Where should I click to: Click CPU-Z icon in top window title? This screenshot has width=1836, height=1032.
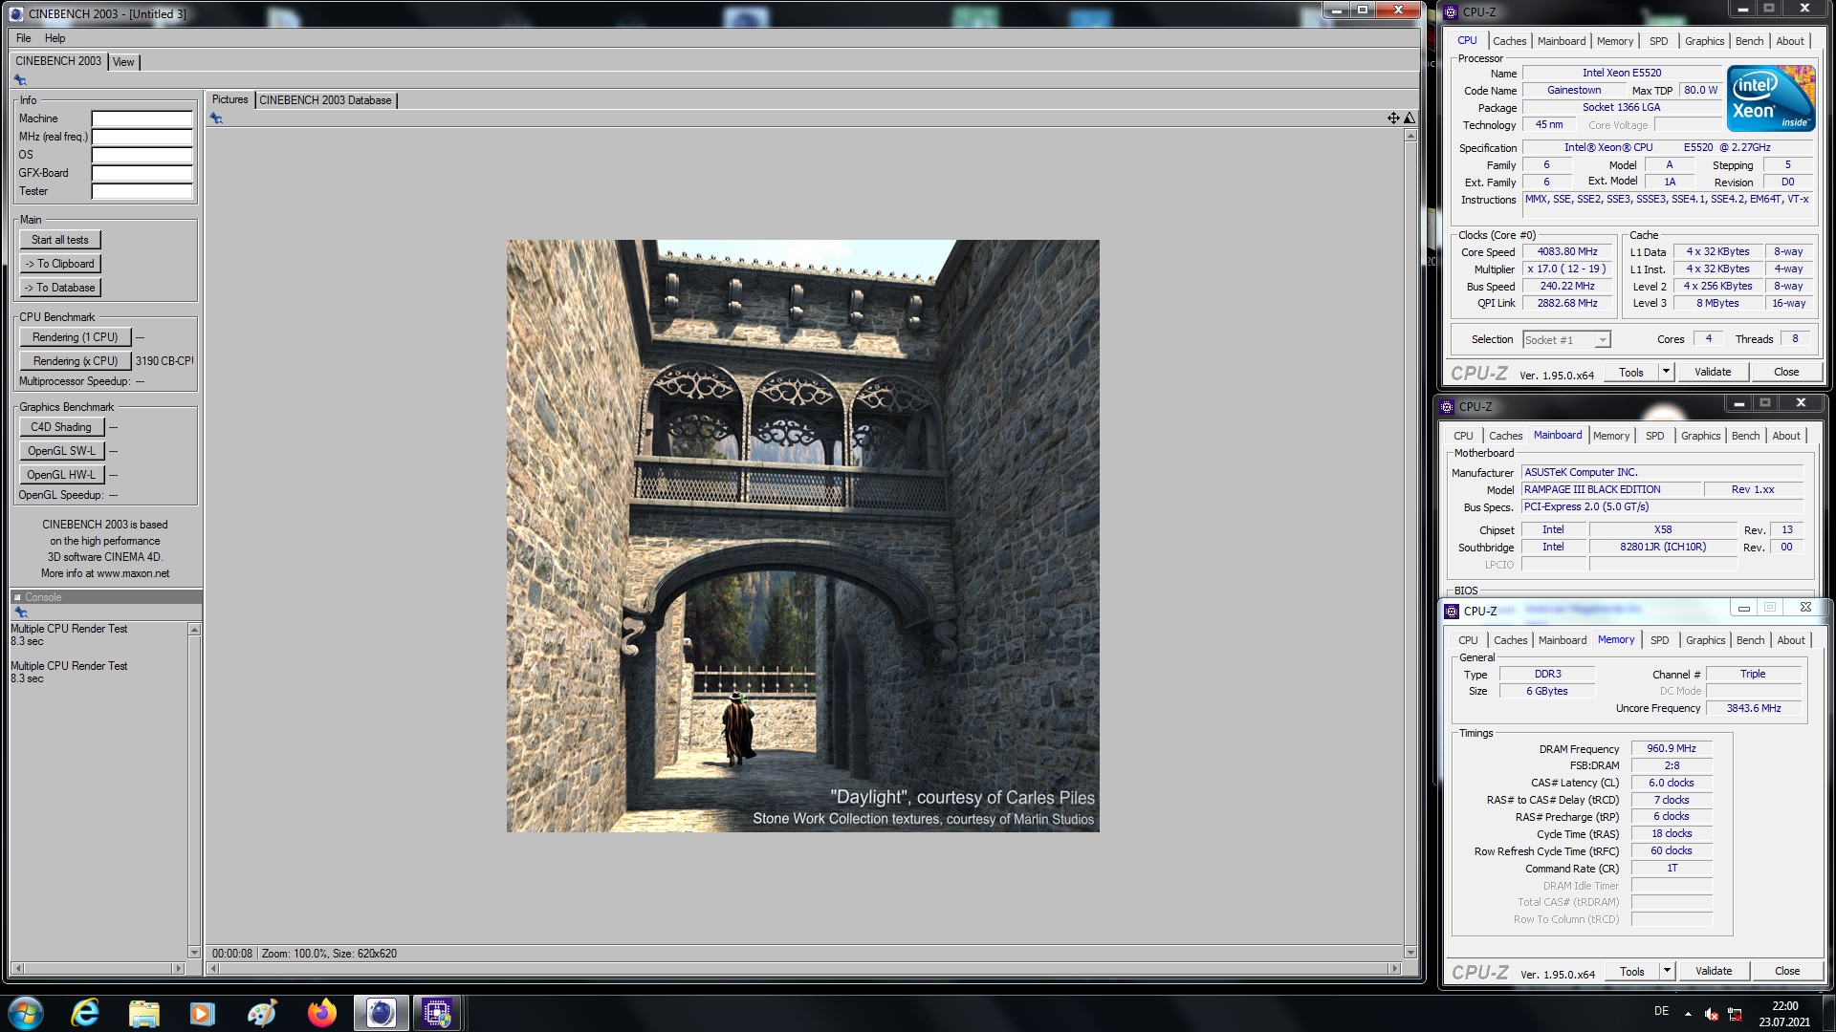click(1451, 12)
